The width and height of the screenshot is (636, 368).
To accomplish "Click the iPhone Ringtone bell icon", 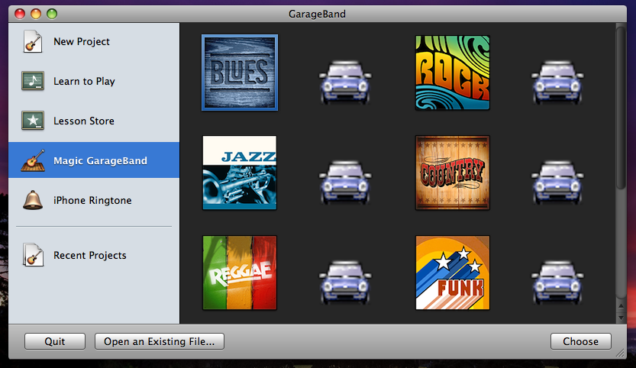I will 33,200.
